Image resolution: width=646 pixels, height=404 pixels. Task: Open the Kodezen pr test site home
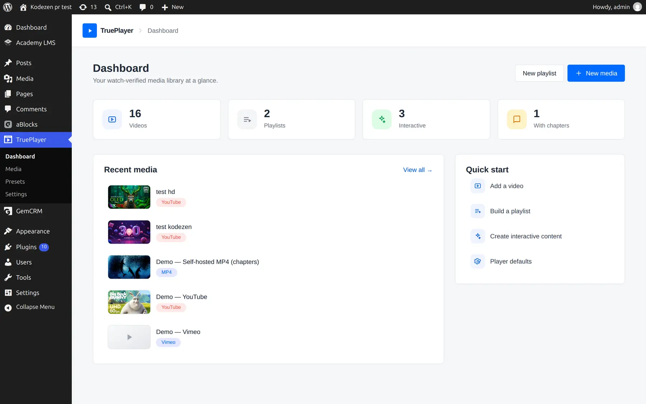coord(46,7)
